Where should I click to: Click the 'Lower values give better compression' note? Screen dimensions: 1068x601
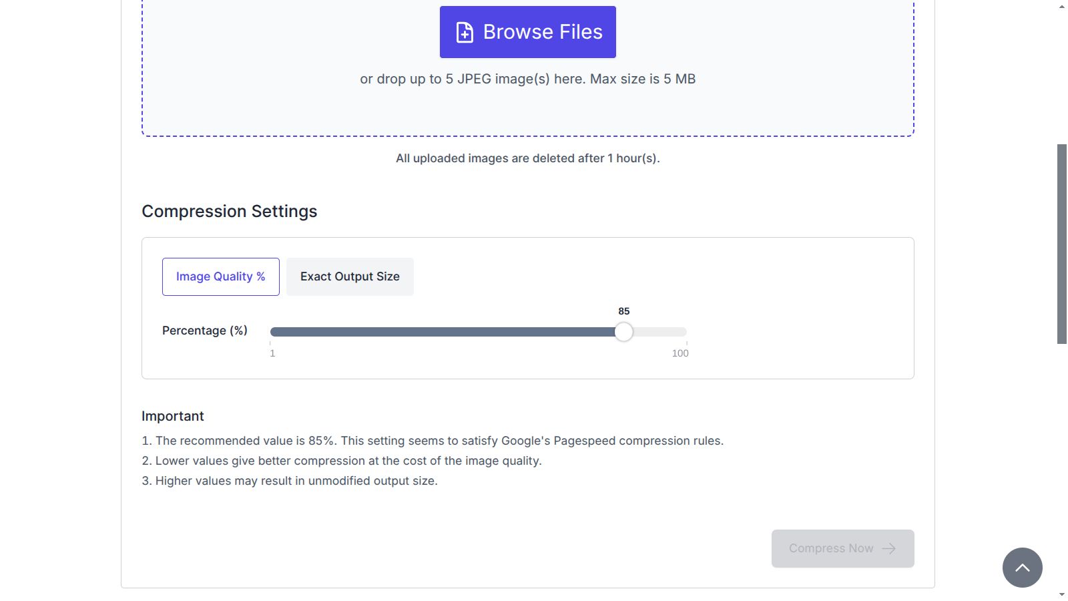coord(342,461)
